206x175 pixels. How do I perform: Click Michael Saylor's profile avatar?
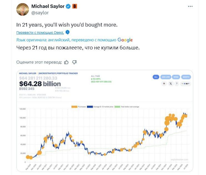(22, 9)
